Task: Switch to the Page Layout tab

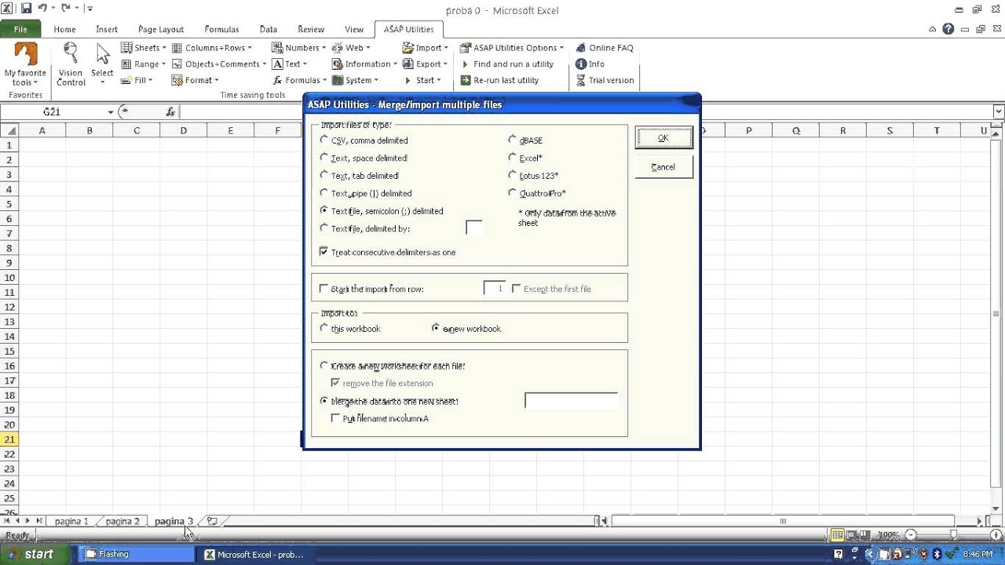Action: pyautogui.click(x=161, y=29)
